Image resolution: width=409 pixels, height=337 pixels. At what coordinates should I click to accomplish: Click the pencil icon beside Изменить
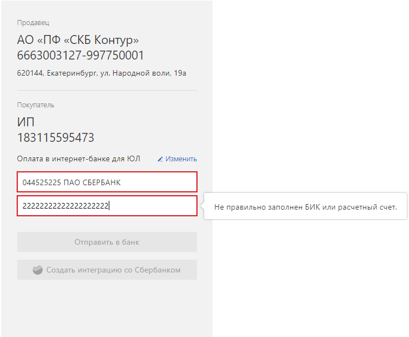(x=160, y=159)
